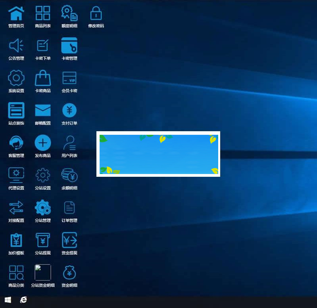Image resolution: width=317 pixels, height=308 pixels.
Task: Click the 支付订单 yen circle icon
Action: tap(69, 110)
